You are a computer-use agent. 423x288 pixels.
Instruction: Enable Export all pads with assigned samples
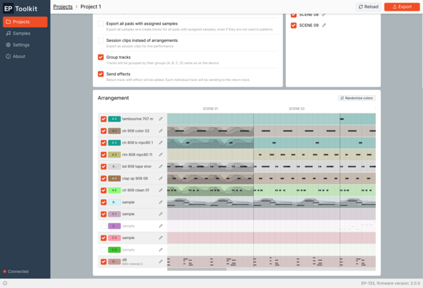pyautogui.click(x=101, y=24)
